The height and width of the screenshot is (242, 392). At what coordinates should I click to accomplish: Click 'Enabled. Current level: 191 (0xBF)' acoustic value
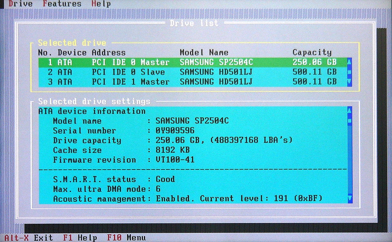(239, 199)
